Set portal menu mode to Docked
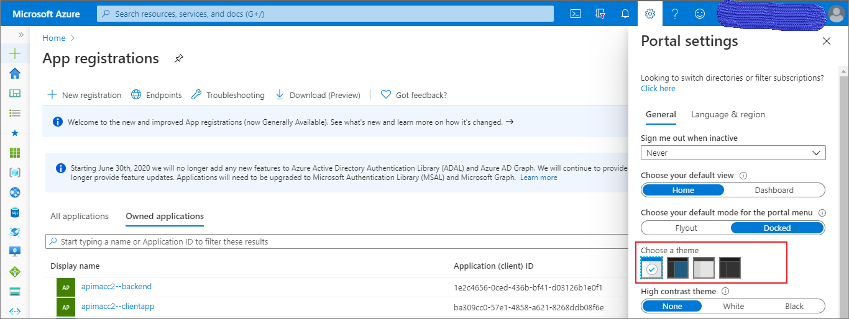This screenshot has height=319, width=849. [777, 228]
